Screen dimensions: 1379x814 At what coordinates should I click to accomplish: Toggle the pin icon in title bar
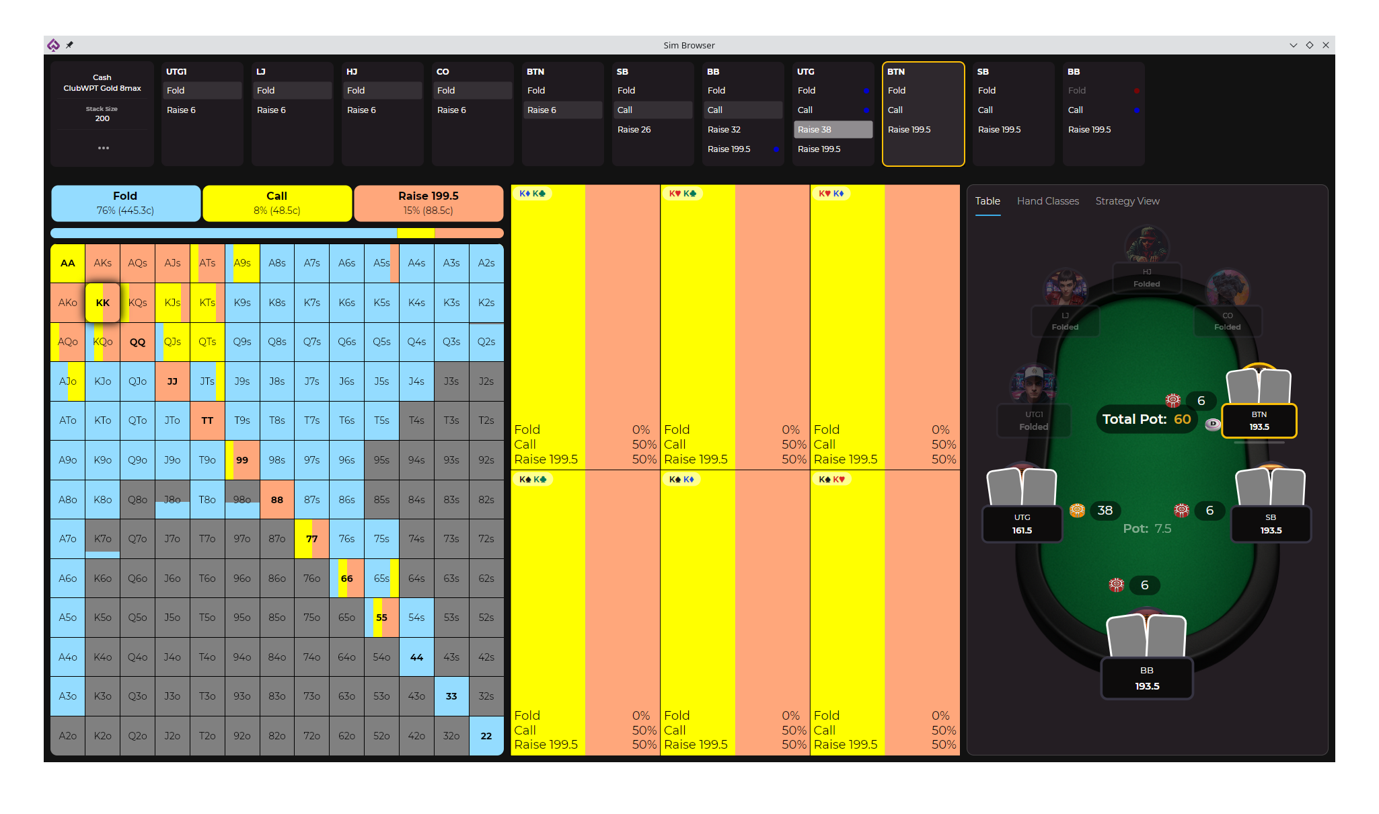69,45
